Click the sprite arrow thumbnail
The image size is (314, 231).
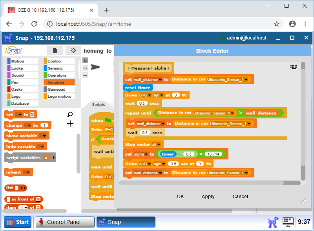[95, 67]
